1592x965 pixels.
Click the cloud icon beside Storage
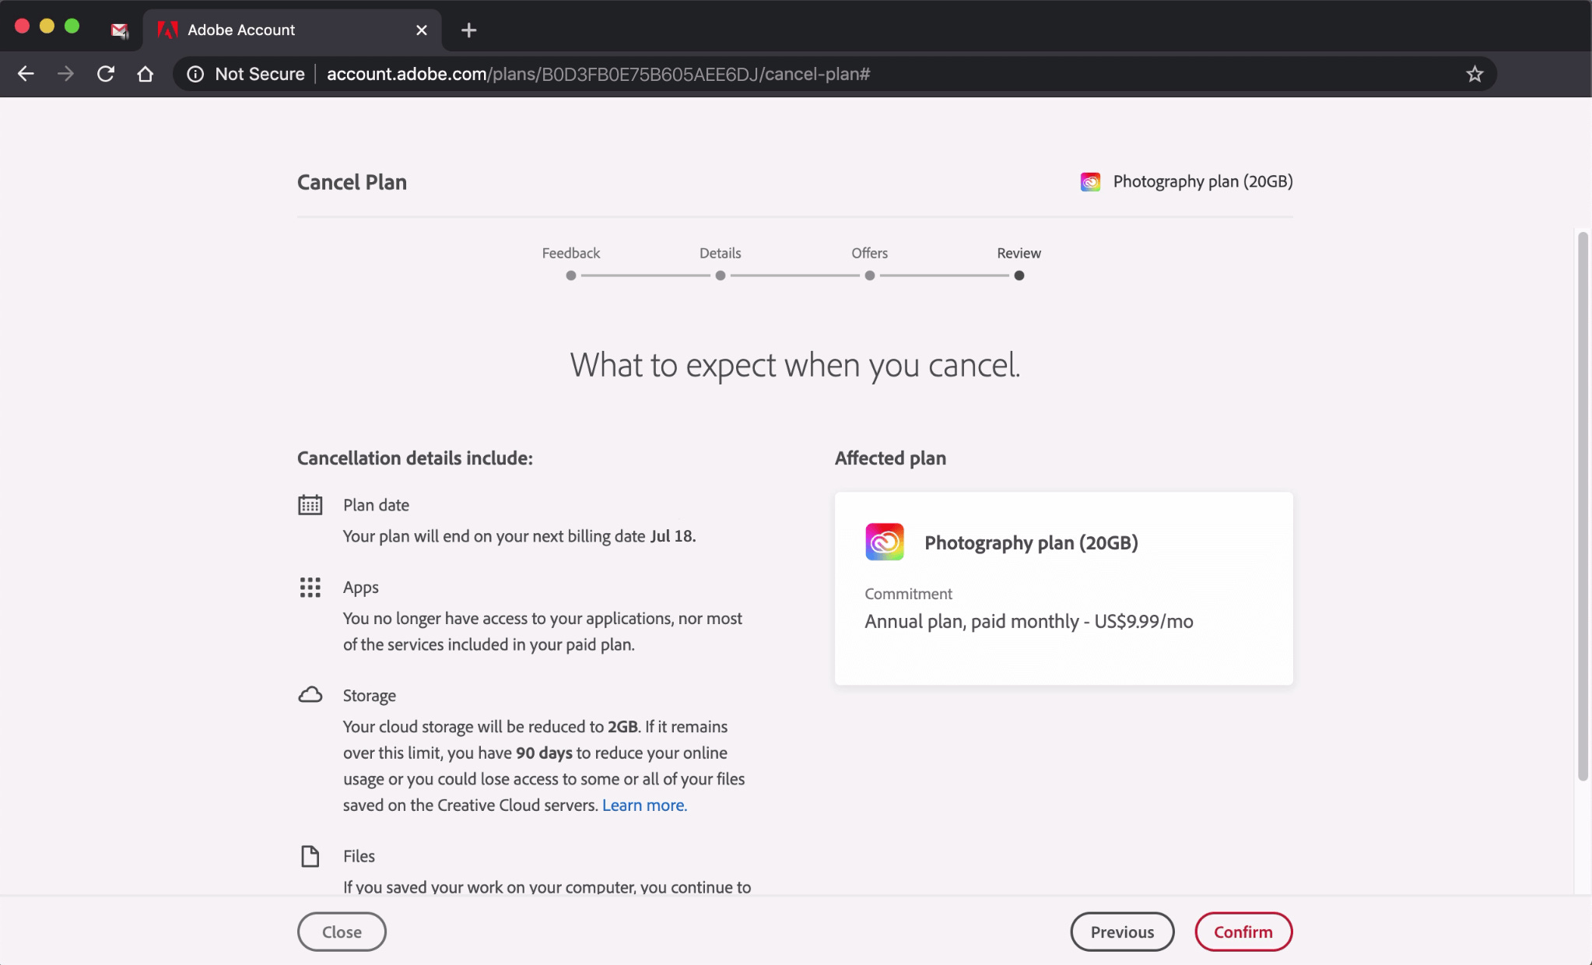click(310, 695)
